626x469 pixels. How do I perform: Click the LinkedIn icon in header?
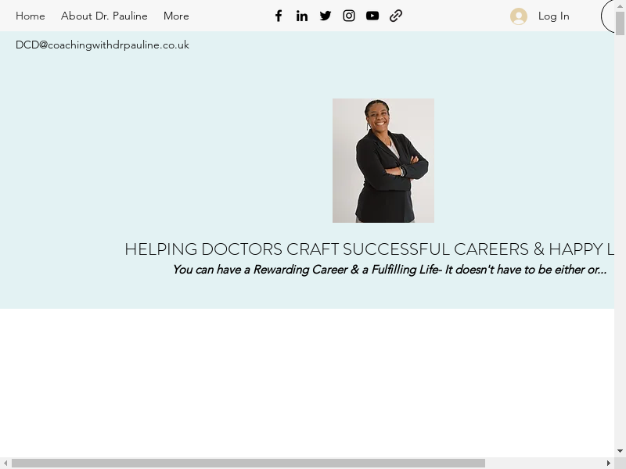[x=302, y=16]
